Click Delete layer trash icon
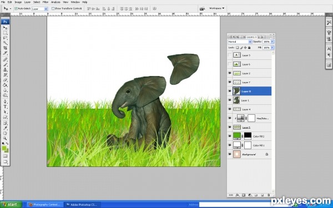 (269, 195)
